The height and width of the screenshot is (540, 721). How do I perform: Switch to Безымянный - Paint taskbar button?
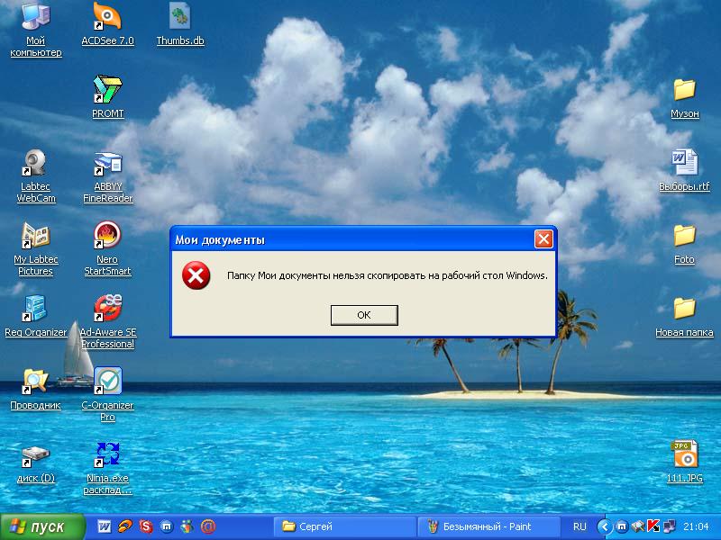pos(488,526)
